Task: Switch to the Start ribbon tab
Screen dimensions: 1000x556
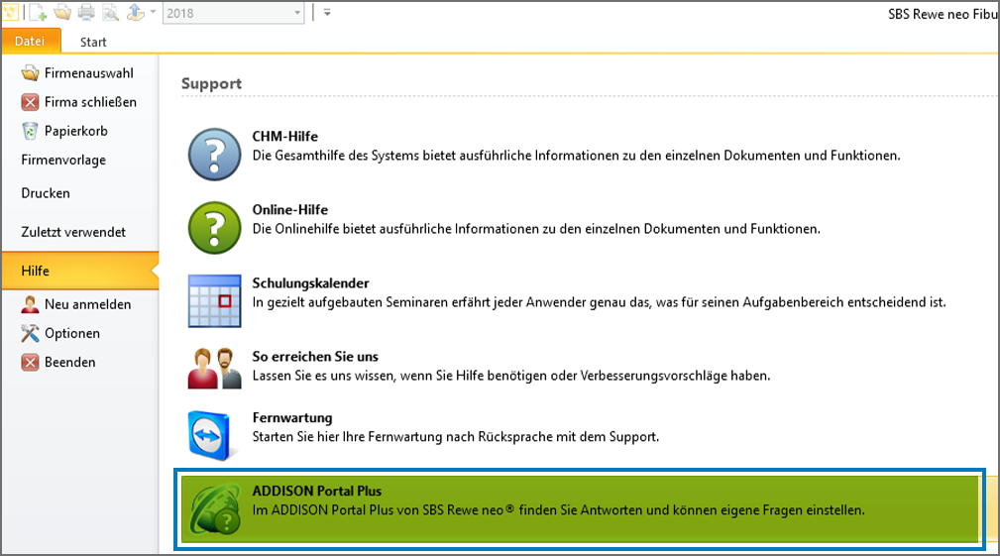Action: pos(93,42)
